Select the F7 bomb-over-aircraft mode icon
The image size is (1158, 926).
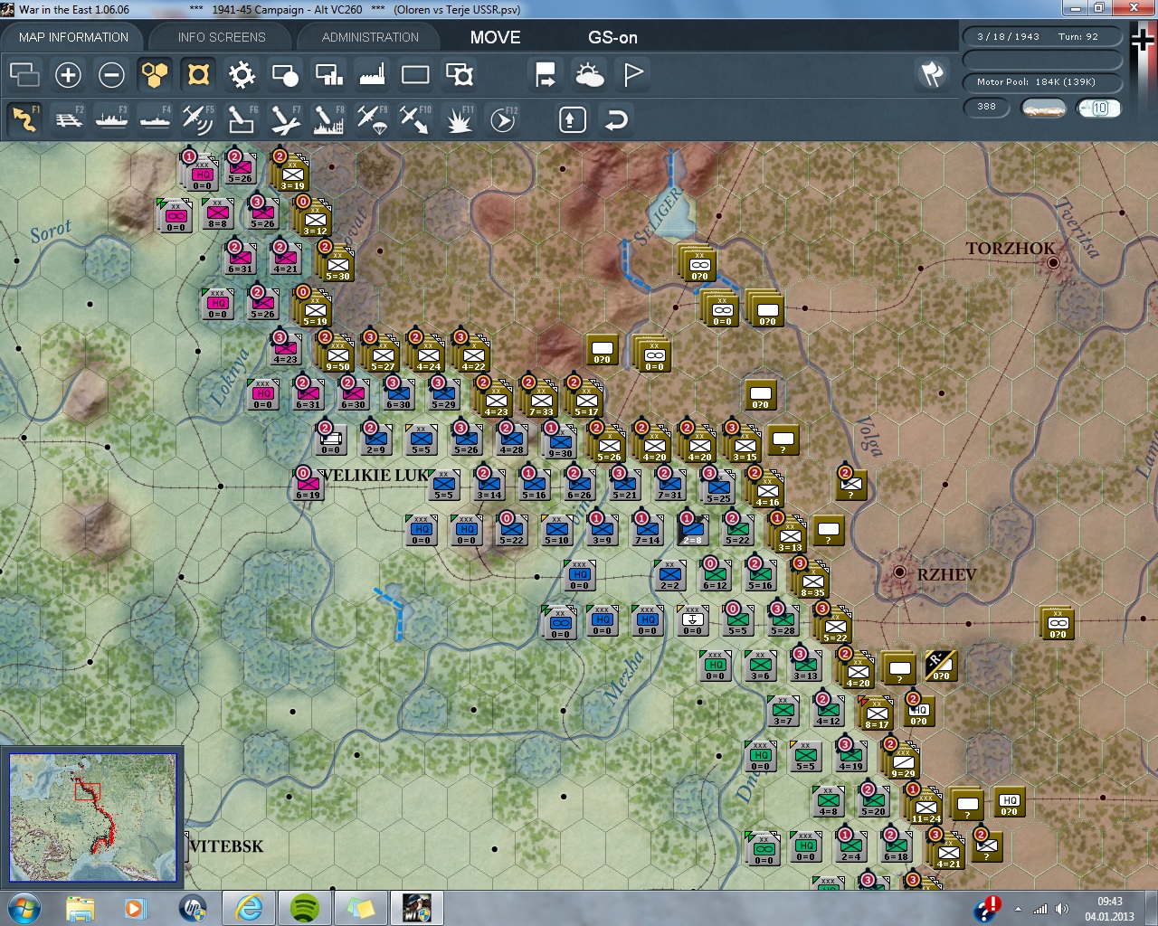pyautogui.click(x=285, y=119)
